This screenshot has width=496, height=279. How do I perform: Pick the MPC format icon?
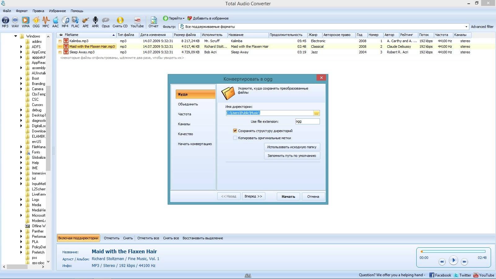(x=46, y=22)
